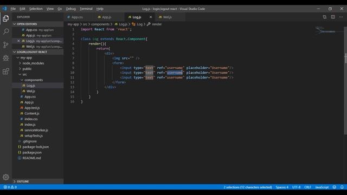The width and height of the screenshot is (347, 195).
Task: Collapse the Open Editors section
Action: (37, 24)
